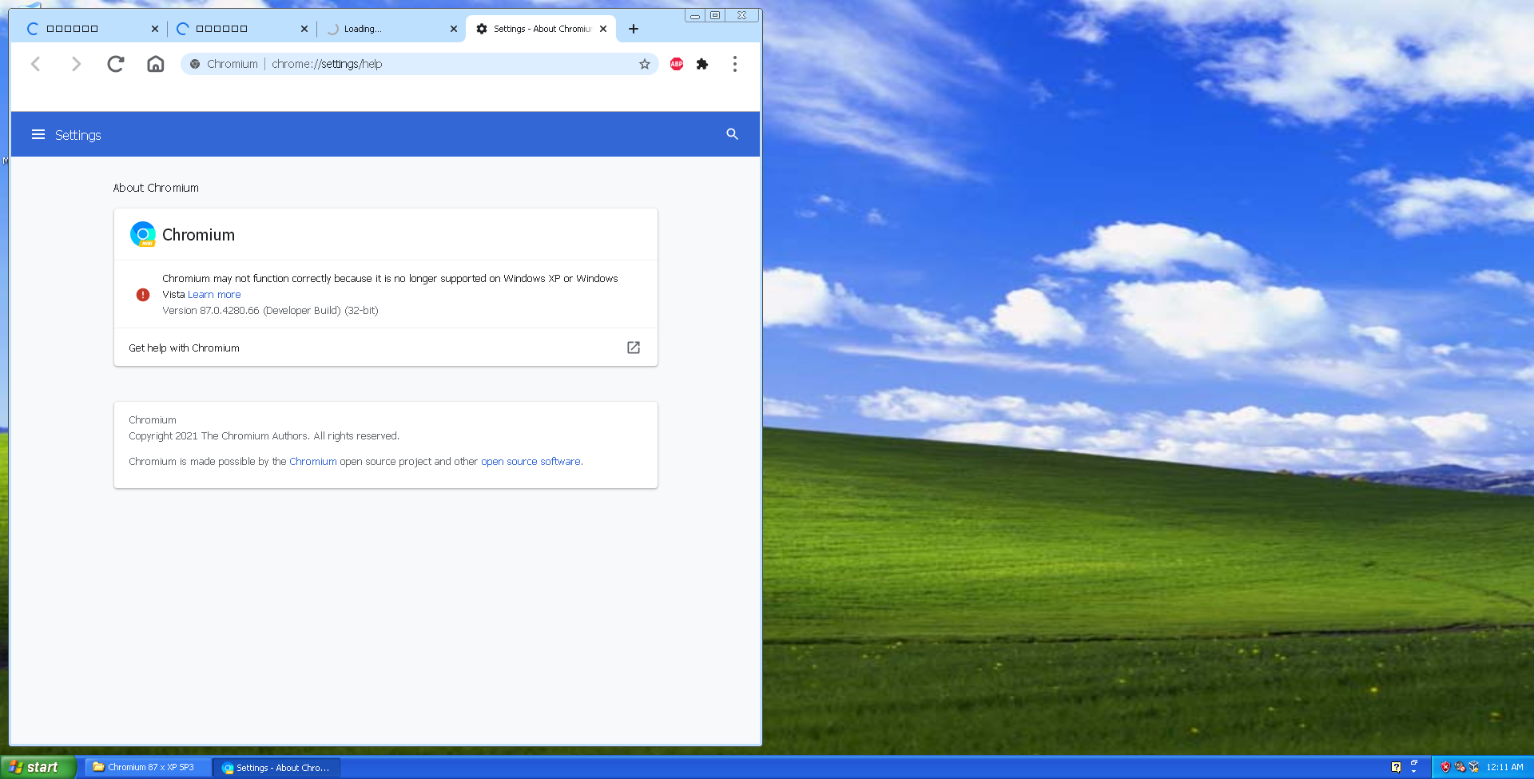Image resolution: width=1534 pixels, height=779 pixels.
Task: Click the Settings title in blue header
Action: (78, 135)
